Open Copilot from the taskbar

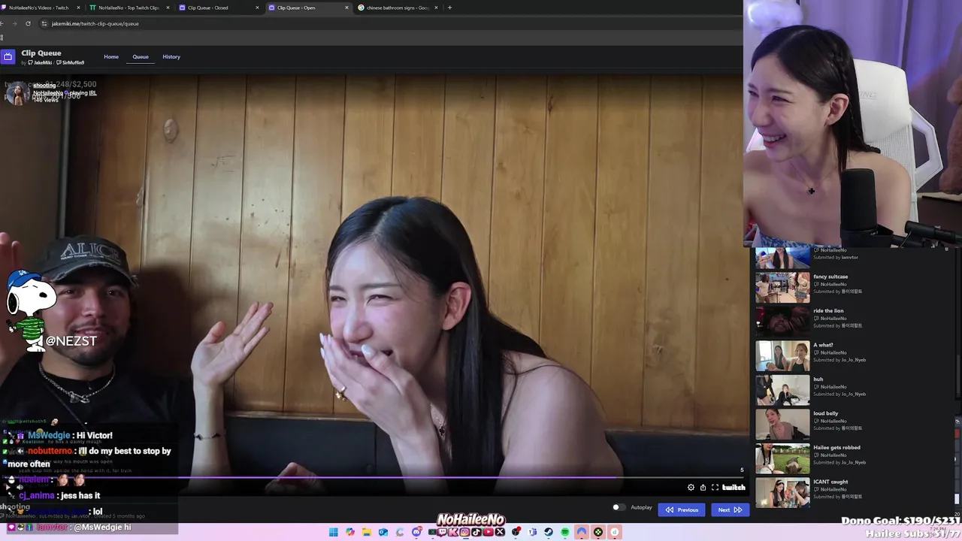click(x=350, y=532)
